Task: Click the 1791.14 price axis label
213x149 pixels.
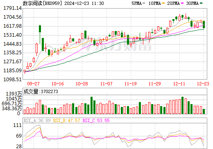Action: coord(13,8)
